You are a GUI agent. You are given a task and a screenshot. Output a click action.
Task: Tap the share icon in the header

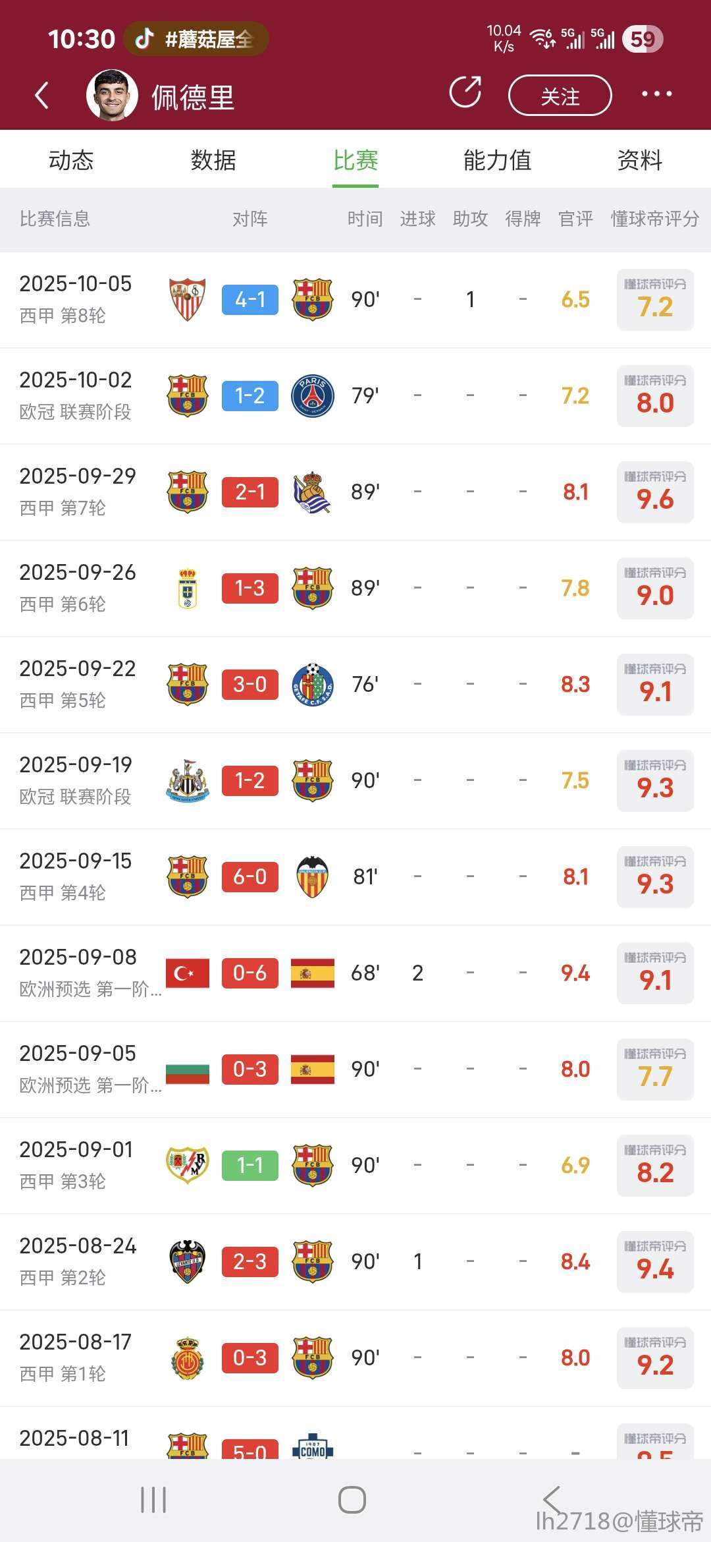point(465,92)
